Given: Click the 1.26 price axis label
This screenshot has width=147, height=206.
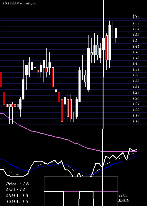Looking at the screenshot, I should click(x=136, y=98).
